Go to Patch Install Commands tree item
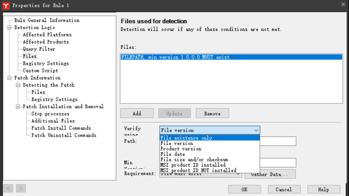This screenshot has width=349, height=196. [x=61, y=128]
